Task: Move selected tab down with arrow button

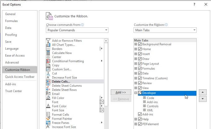Action: coord(203,99)
